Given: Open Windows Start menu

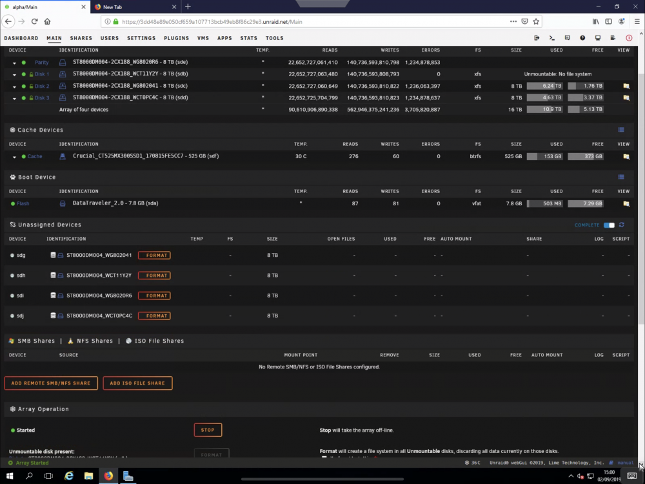Looking at the screenshot, I should coord(10,476).
